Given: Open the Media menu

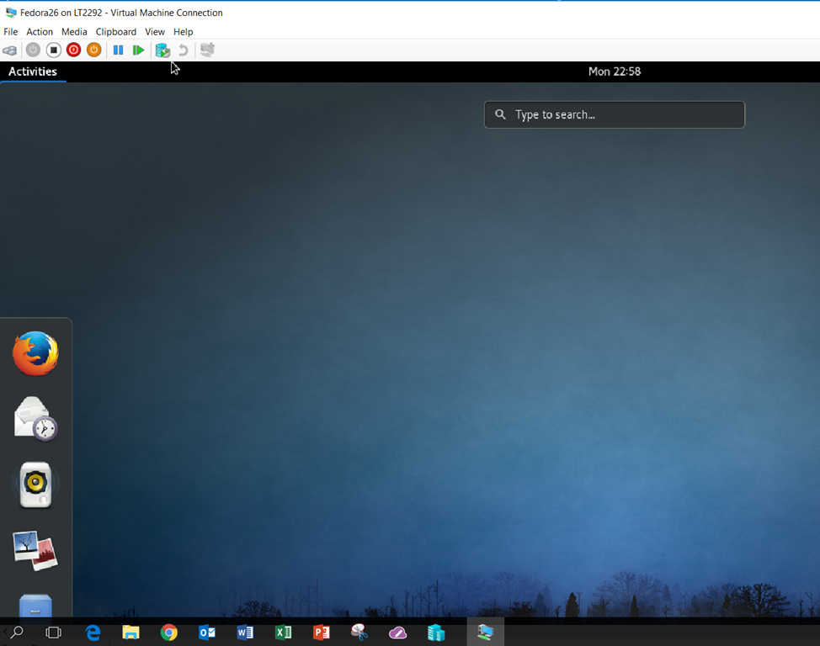Looking at the screenshot, I should 74,32.
